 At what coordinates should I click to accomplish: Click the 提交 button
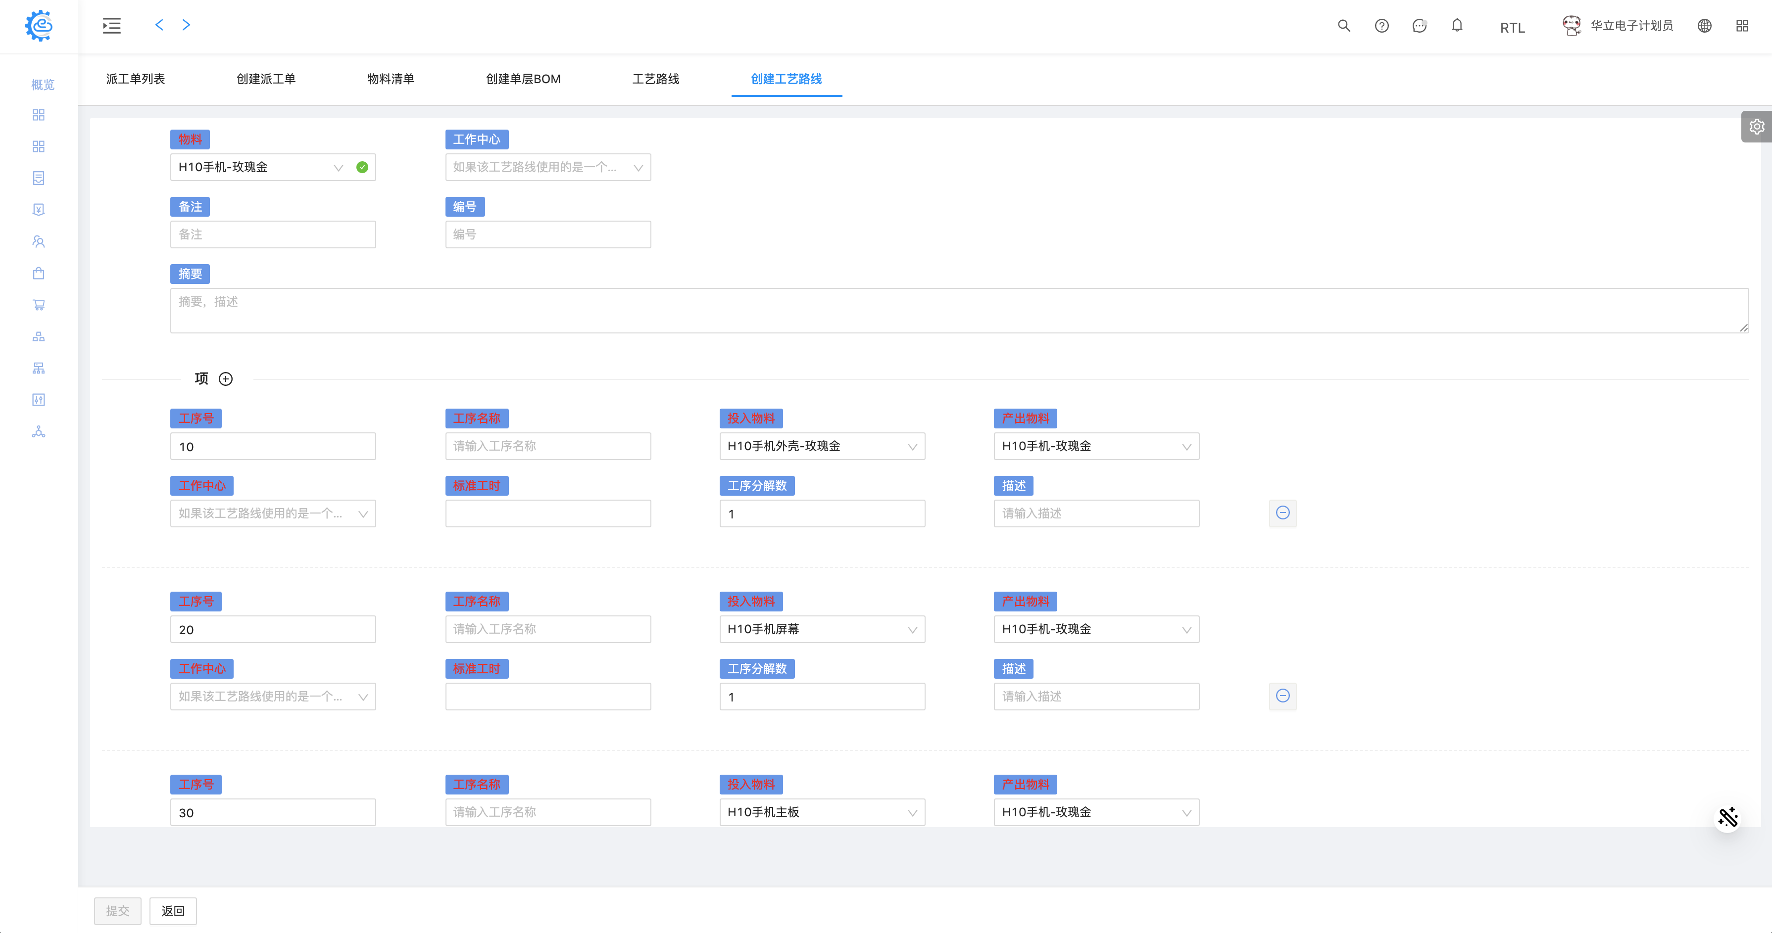coord(118,911)
